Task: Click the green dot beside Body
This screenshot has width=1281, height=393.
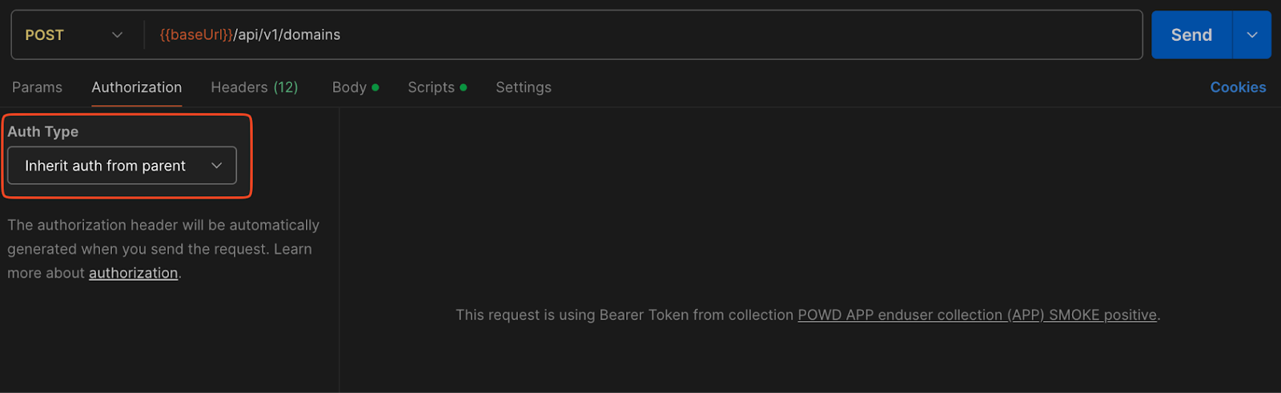Action: [x=375, y=87]
